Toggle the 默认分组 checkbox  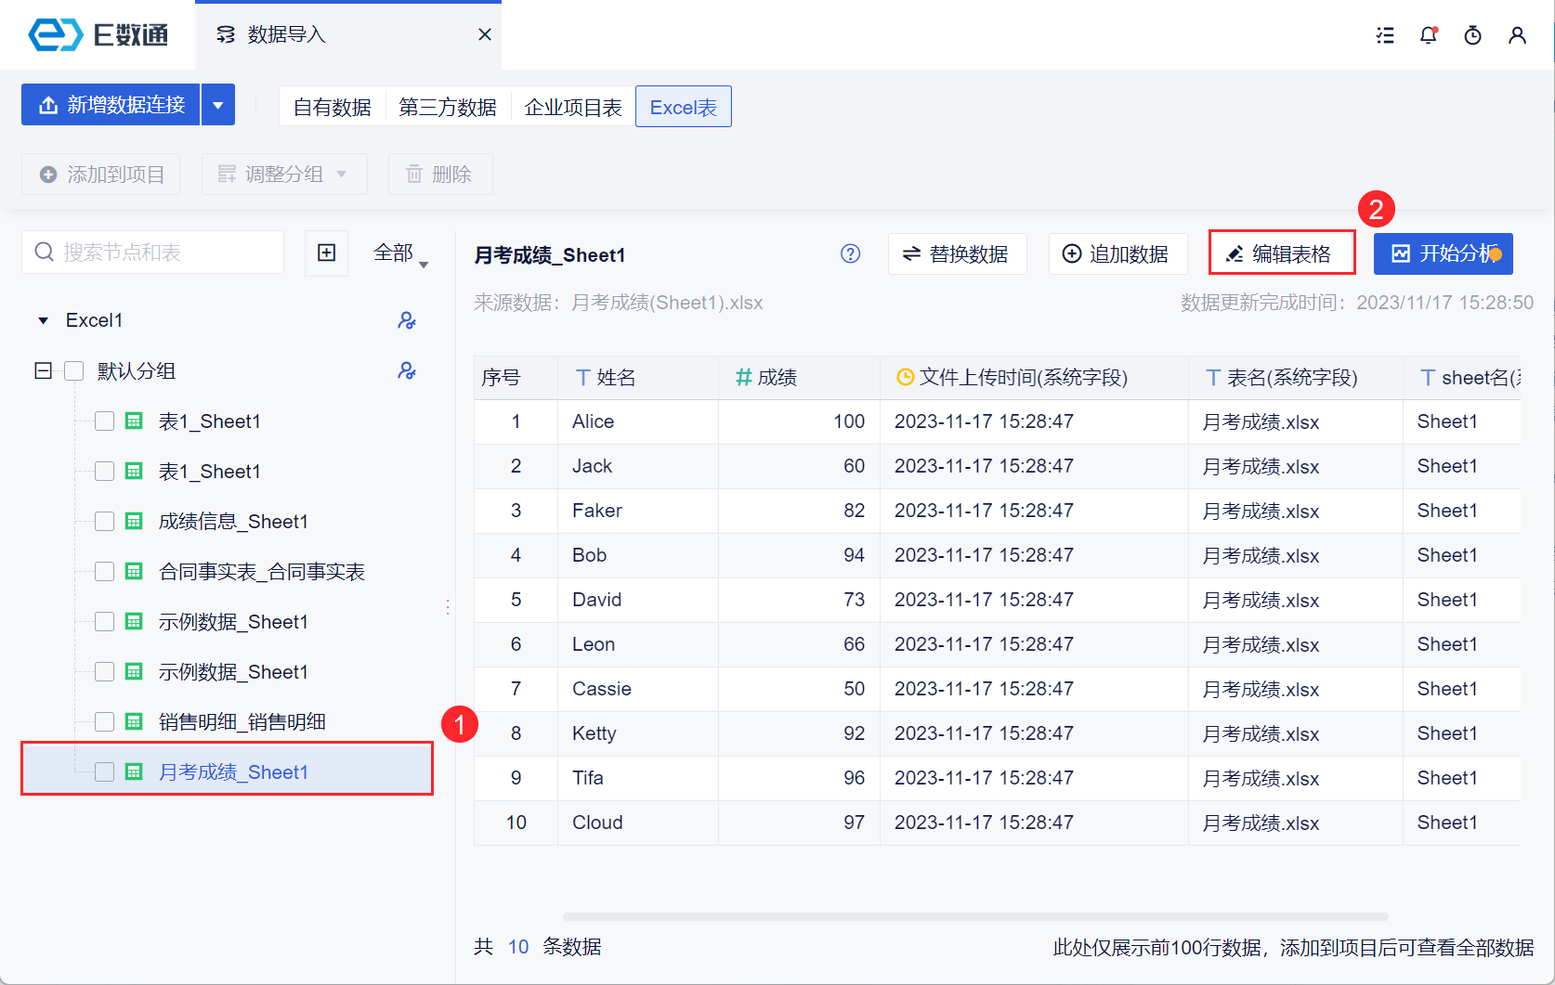click(74, 371)
